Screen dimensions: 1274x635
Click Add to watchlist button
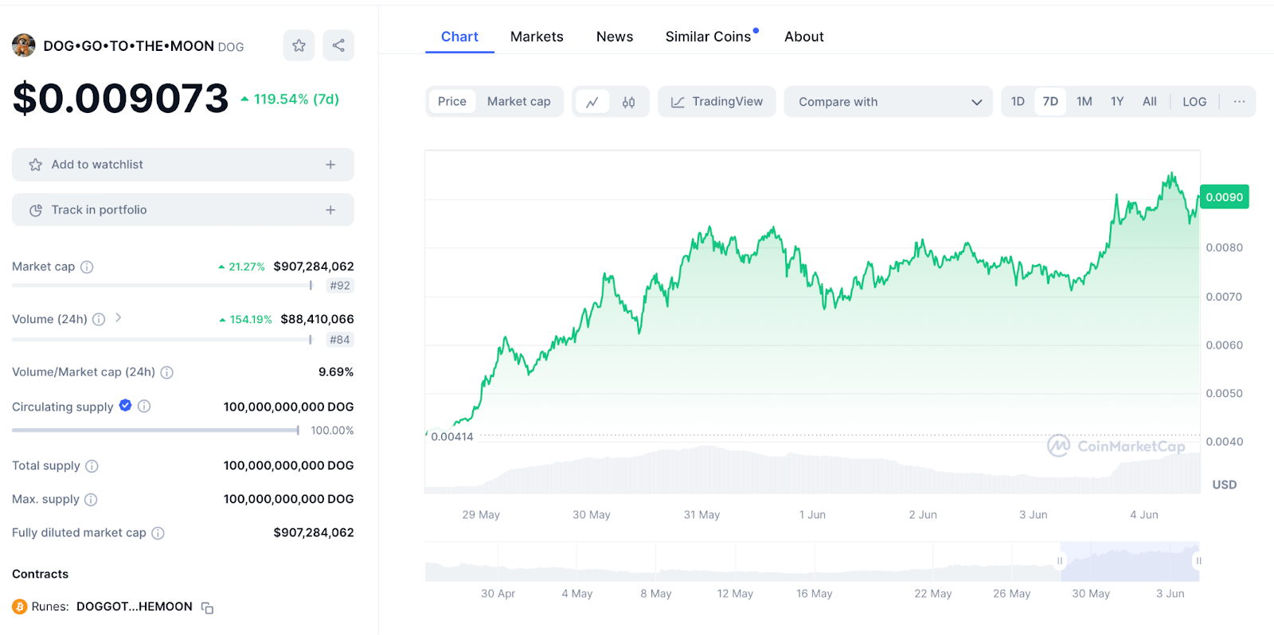coord(183,165)
